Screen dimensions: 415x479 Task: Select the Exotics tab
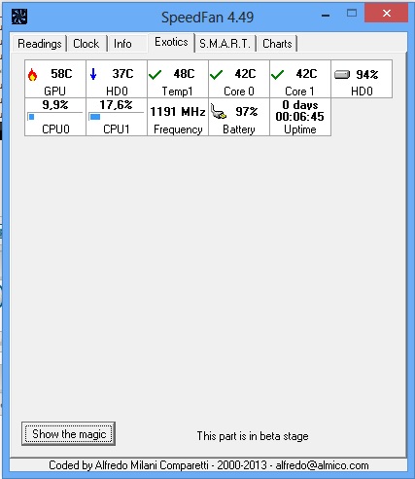[x=171, y=42]
